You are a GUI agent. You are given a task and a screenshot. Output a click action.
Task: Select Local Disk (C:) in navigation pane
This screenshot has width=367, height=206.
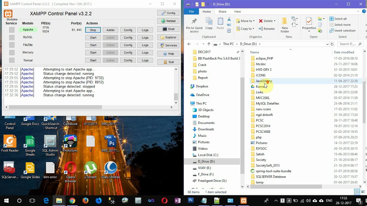point(208,155)
